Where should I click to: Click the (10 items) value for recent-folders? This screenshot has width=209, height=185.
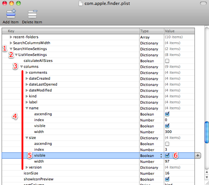click(174, 37)
